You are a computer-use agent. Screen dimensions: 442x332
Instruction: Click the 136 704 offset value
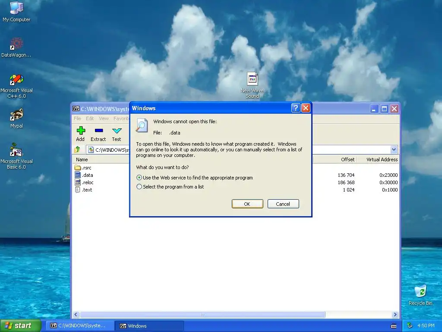tap(346, 175)
